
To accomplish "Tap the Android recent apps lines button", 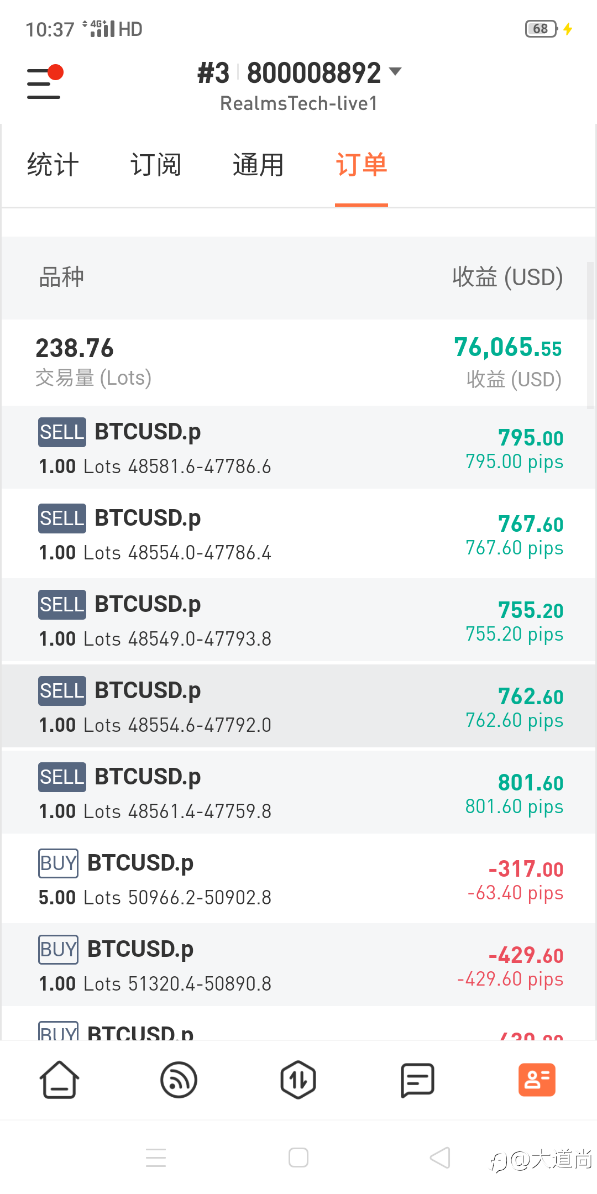I will [156, 1158].
